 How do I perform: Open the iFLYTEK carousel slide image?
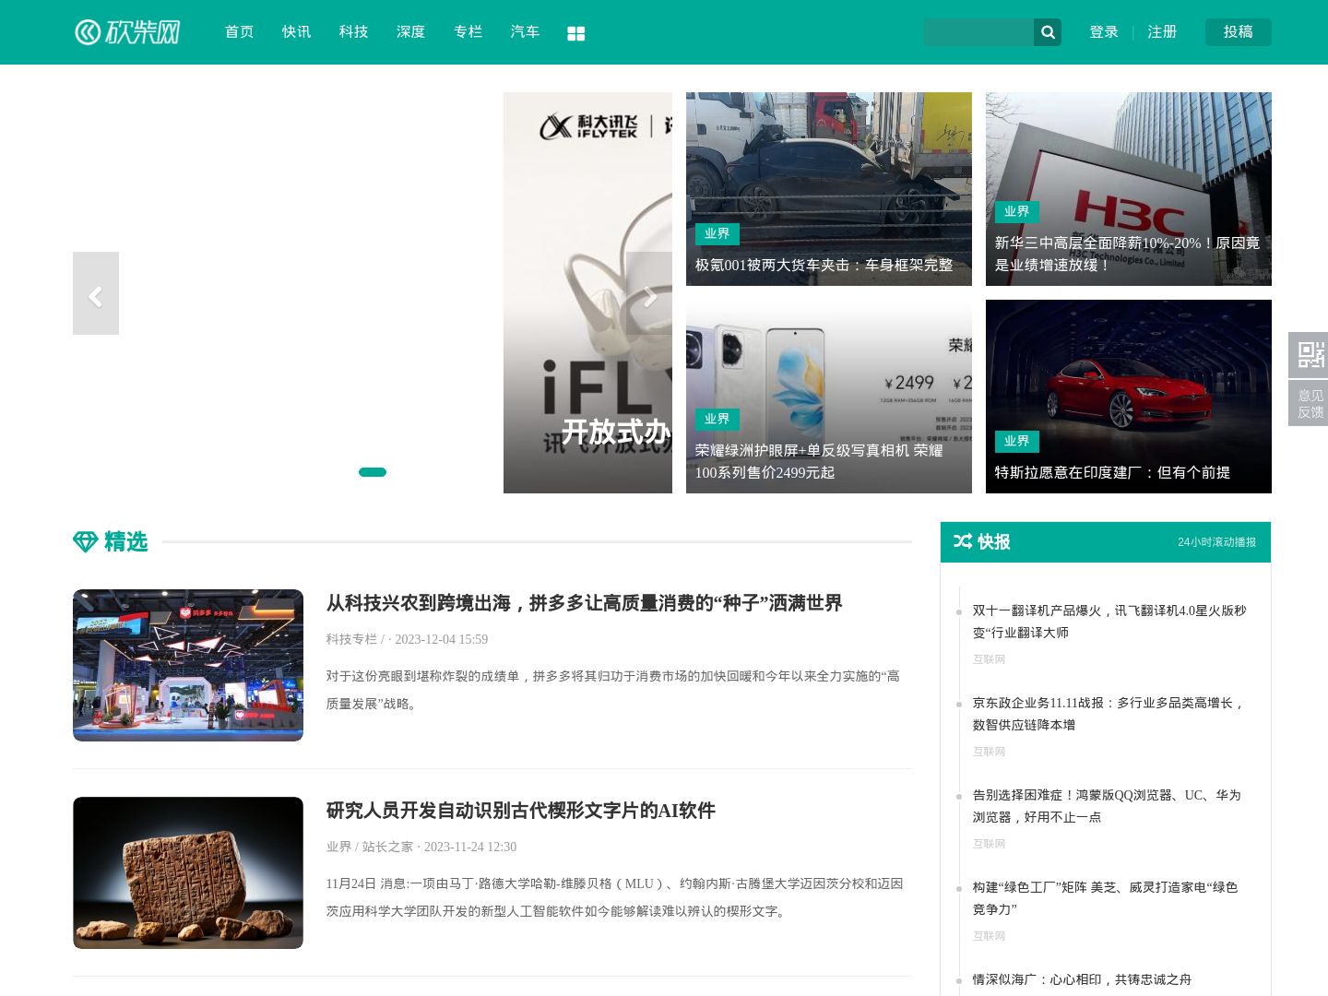tap(587, 292)
